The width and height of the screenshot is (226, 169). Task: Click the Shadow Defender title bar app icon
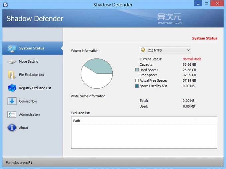click(x=5, y=5)
